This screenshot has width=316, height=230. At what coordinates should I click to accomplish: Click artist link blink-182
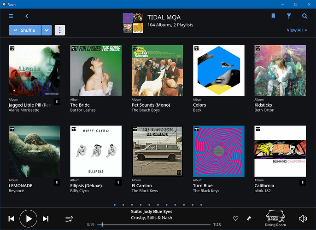263,191
